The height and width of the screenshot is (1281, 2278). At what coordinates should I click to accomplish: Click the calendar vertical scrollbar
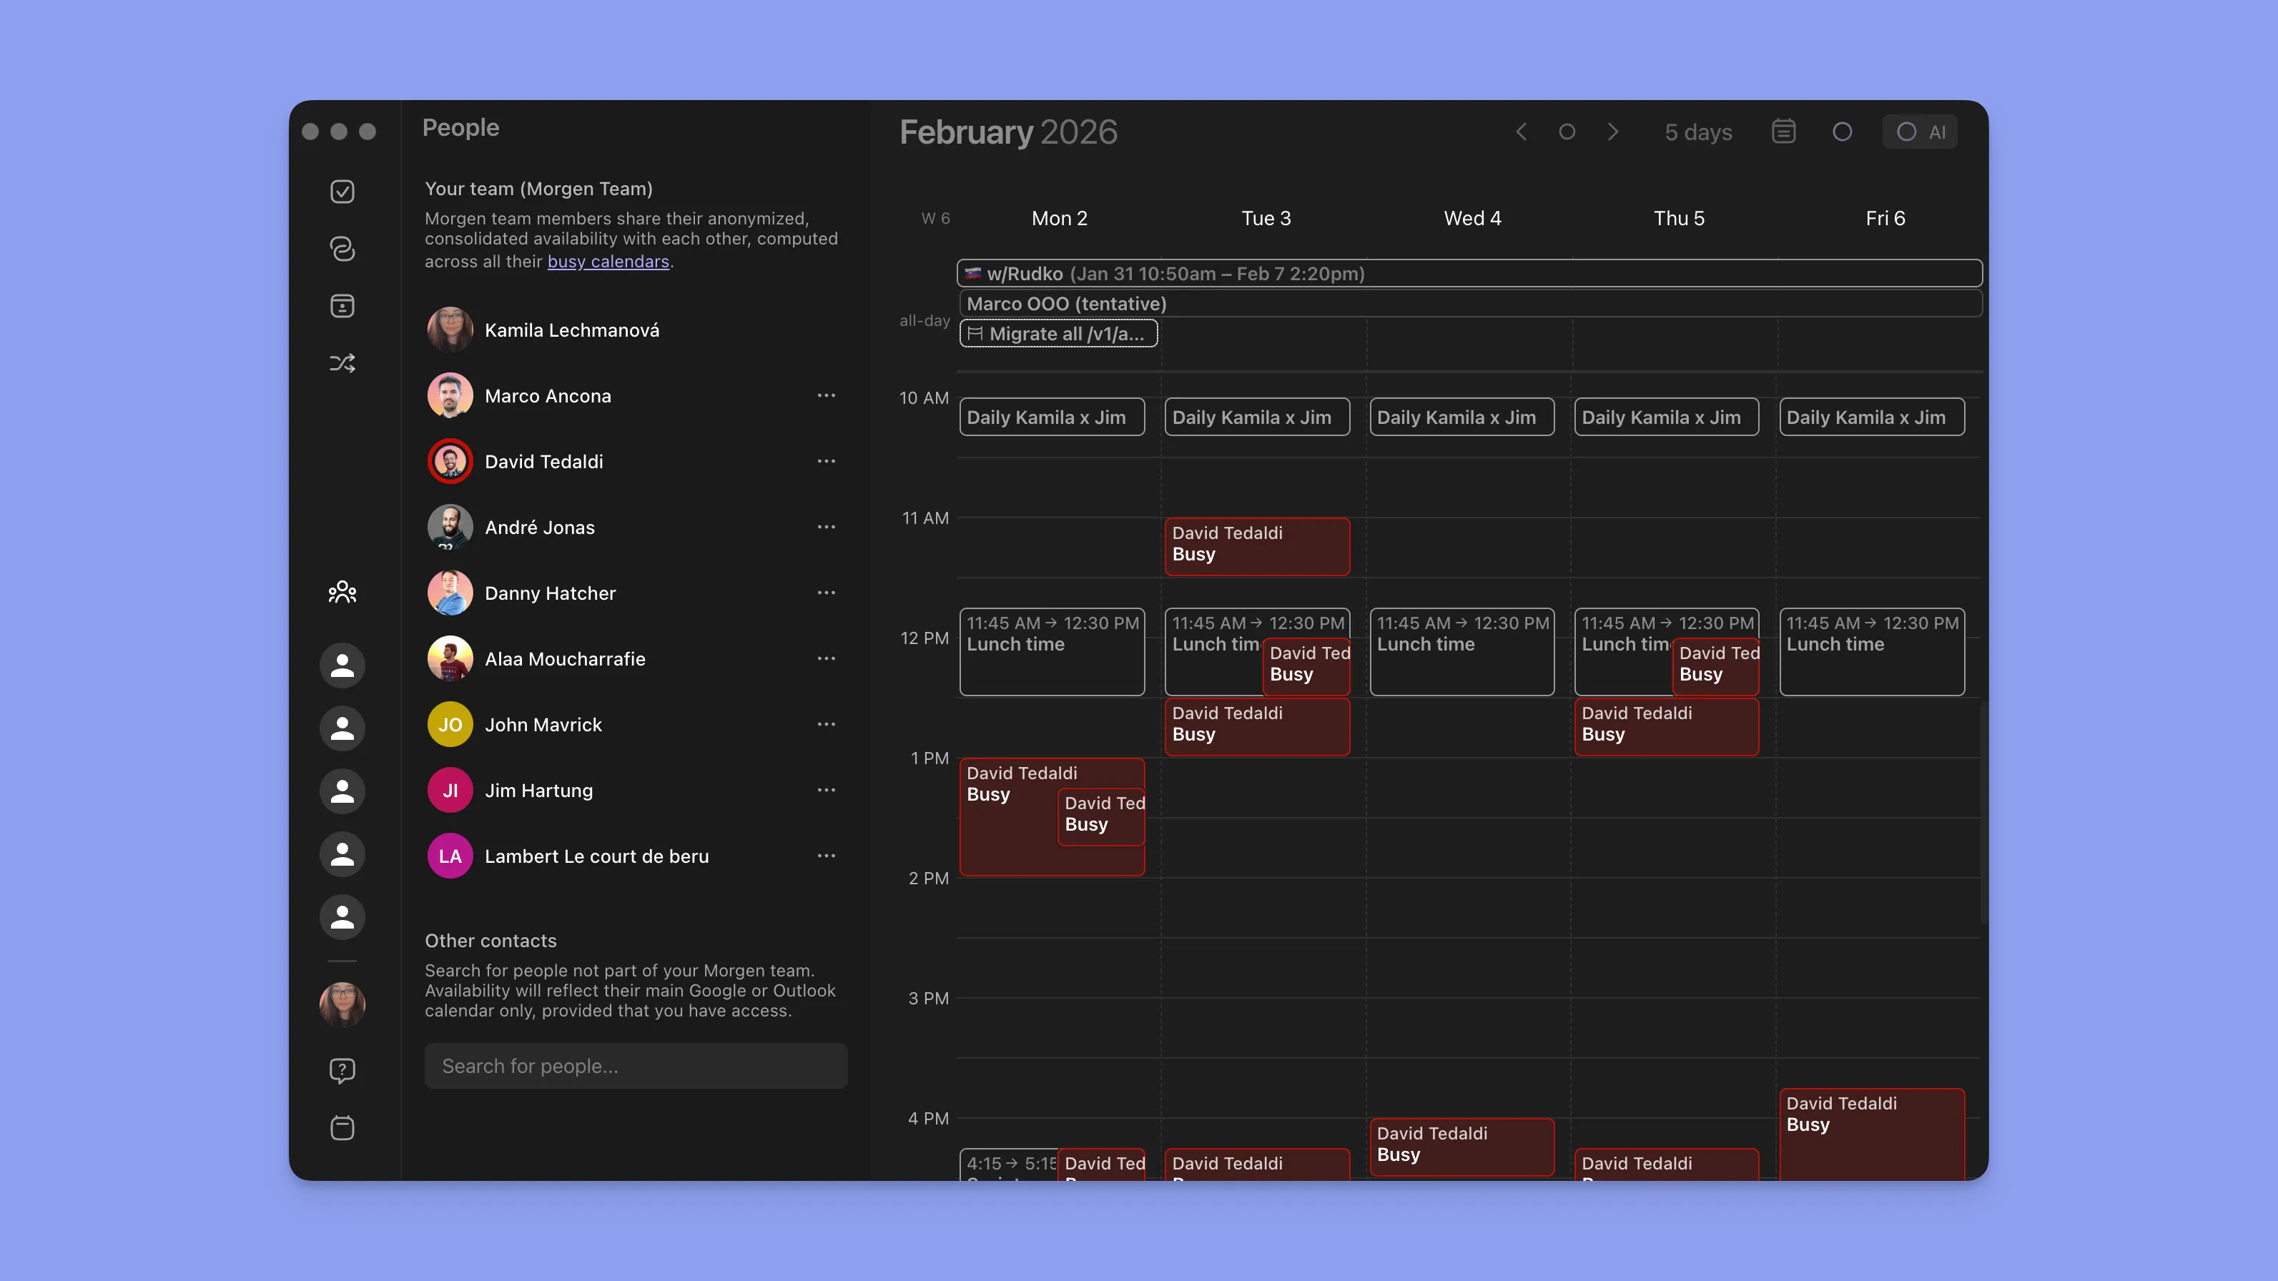(1983, 811)
